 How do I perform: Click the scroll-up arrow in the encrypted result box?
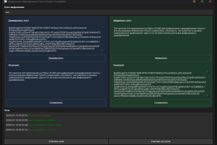pos(208,72)
